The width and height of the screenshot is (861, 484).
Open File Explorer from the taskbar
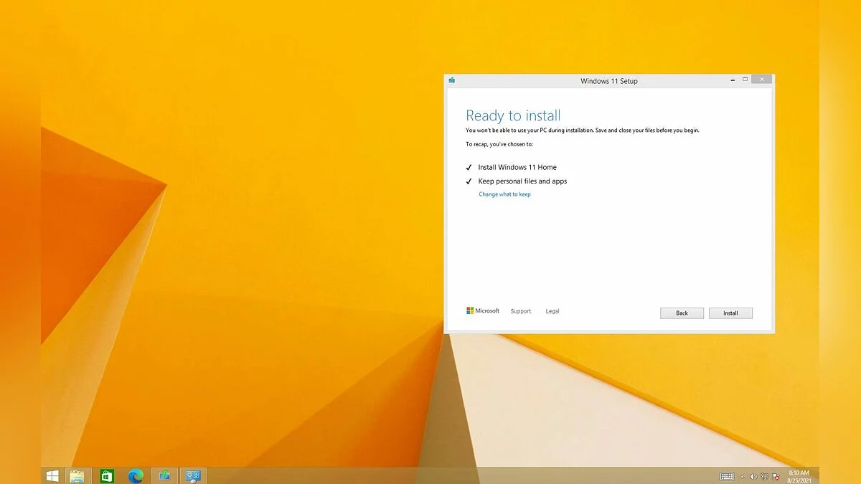point(77,475)
